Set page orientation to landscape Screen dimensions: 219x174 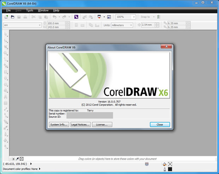(x=82, y=25)
